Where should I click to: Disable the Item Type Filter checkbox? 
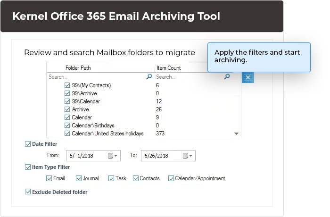[x=28, y=167]
